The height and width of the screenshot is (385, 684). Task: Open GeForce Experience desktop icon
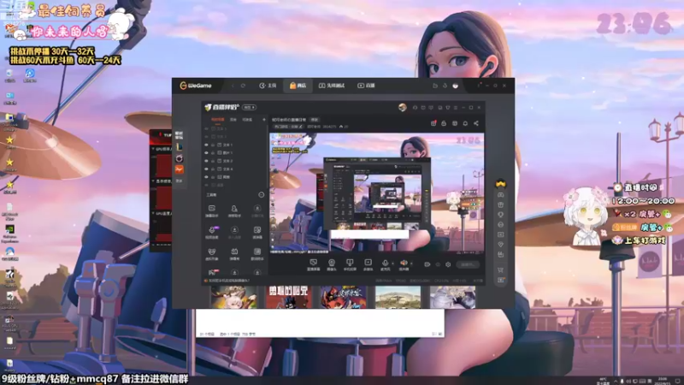pyautogui.click(x=9, y=233)
